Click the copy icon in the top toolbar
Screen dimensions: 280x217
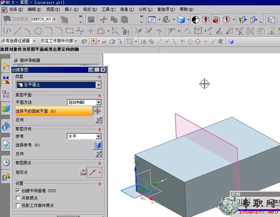(114, 19)
